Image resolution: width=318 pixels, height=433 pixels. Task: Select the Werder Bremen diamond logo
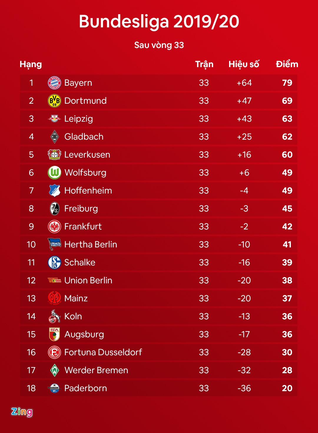tap(54, 370)
